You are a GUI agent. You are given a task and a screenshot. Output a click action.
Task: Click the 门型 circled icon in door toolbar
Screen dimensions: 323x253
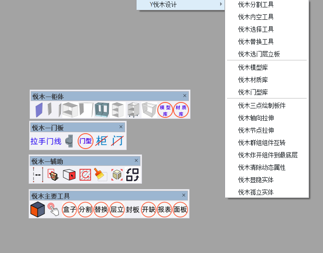[x=86, y=141]
